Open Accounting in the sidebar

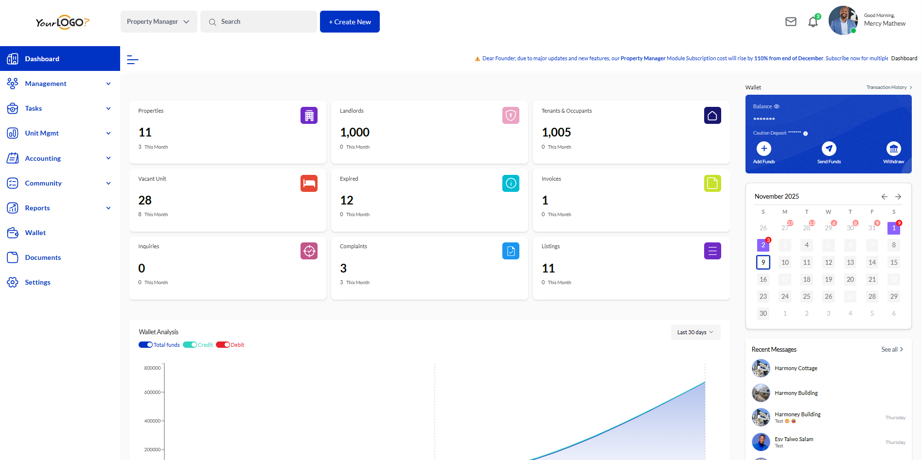[60, 158]
